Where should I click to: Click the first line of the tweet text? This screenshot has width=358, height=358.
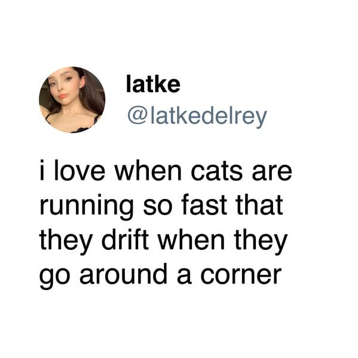[166, 170]
